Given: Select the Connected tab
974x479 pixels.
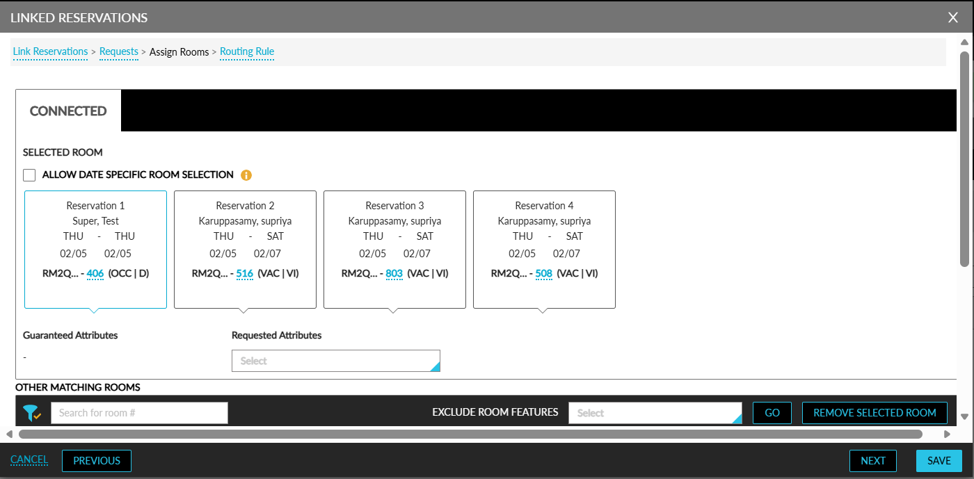Looking at the screenshot, I should pos(68,111).
